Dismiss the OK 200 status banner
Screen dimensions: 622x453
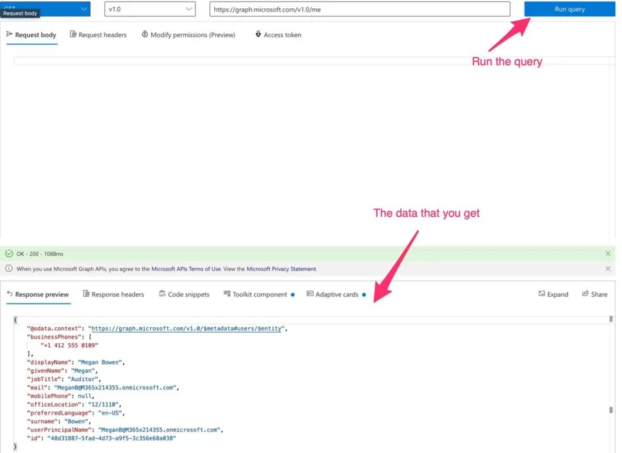(607, 254)
